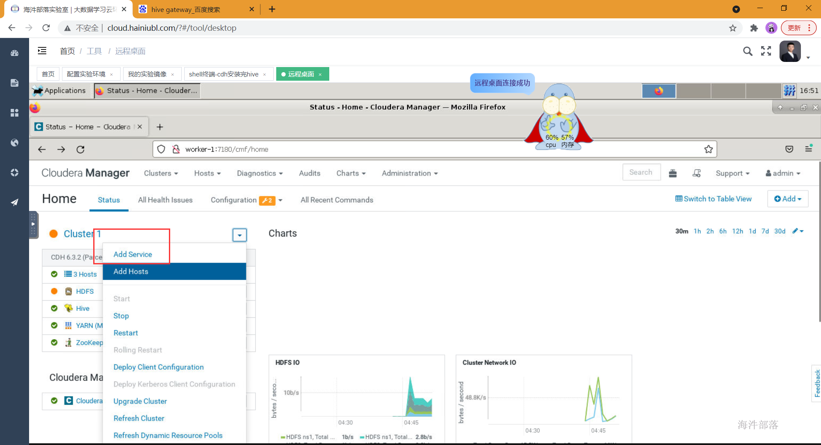821x445 pixels.
Task: Select Add Service from cluster menu
Action: pyautogui.click(x=133, y=254)
